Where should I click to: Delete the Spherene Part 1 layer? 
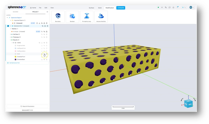(47, 26)
